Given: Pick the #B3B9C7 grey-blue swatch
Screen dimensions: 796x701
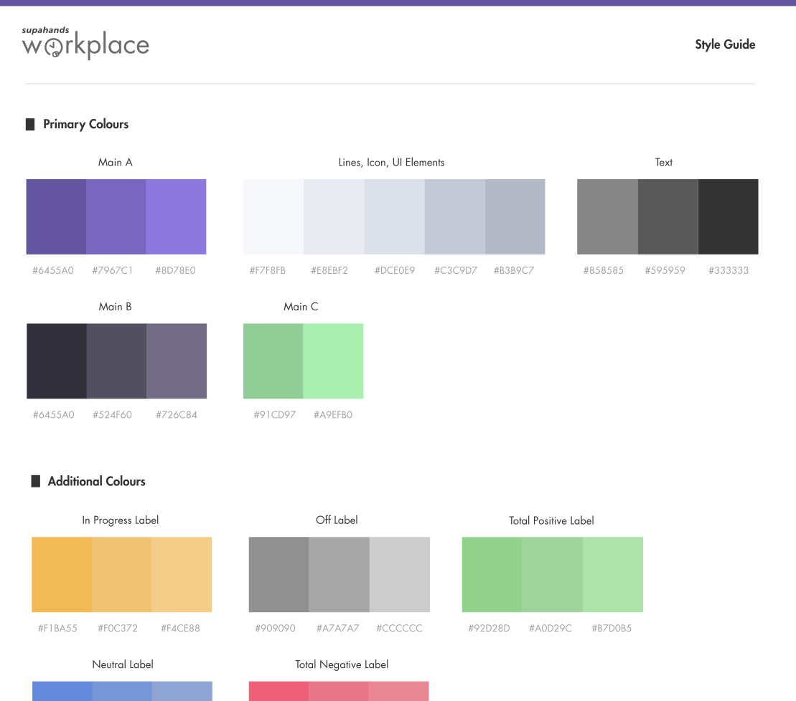Looking at the screenshot, I should point(515,216).
